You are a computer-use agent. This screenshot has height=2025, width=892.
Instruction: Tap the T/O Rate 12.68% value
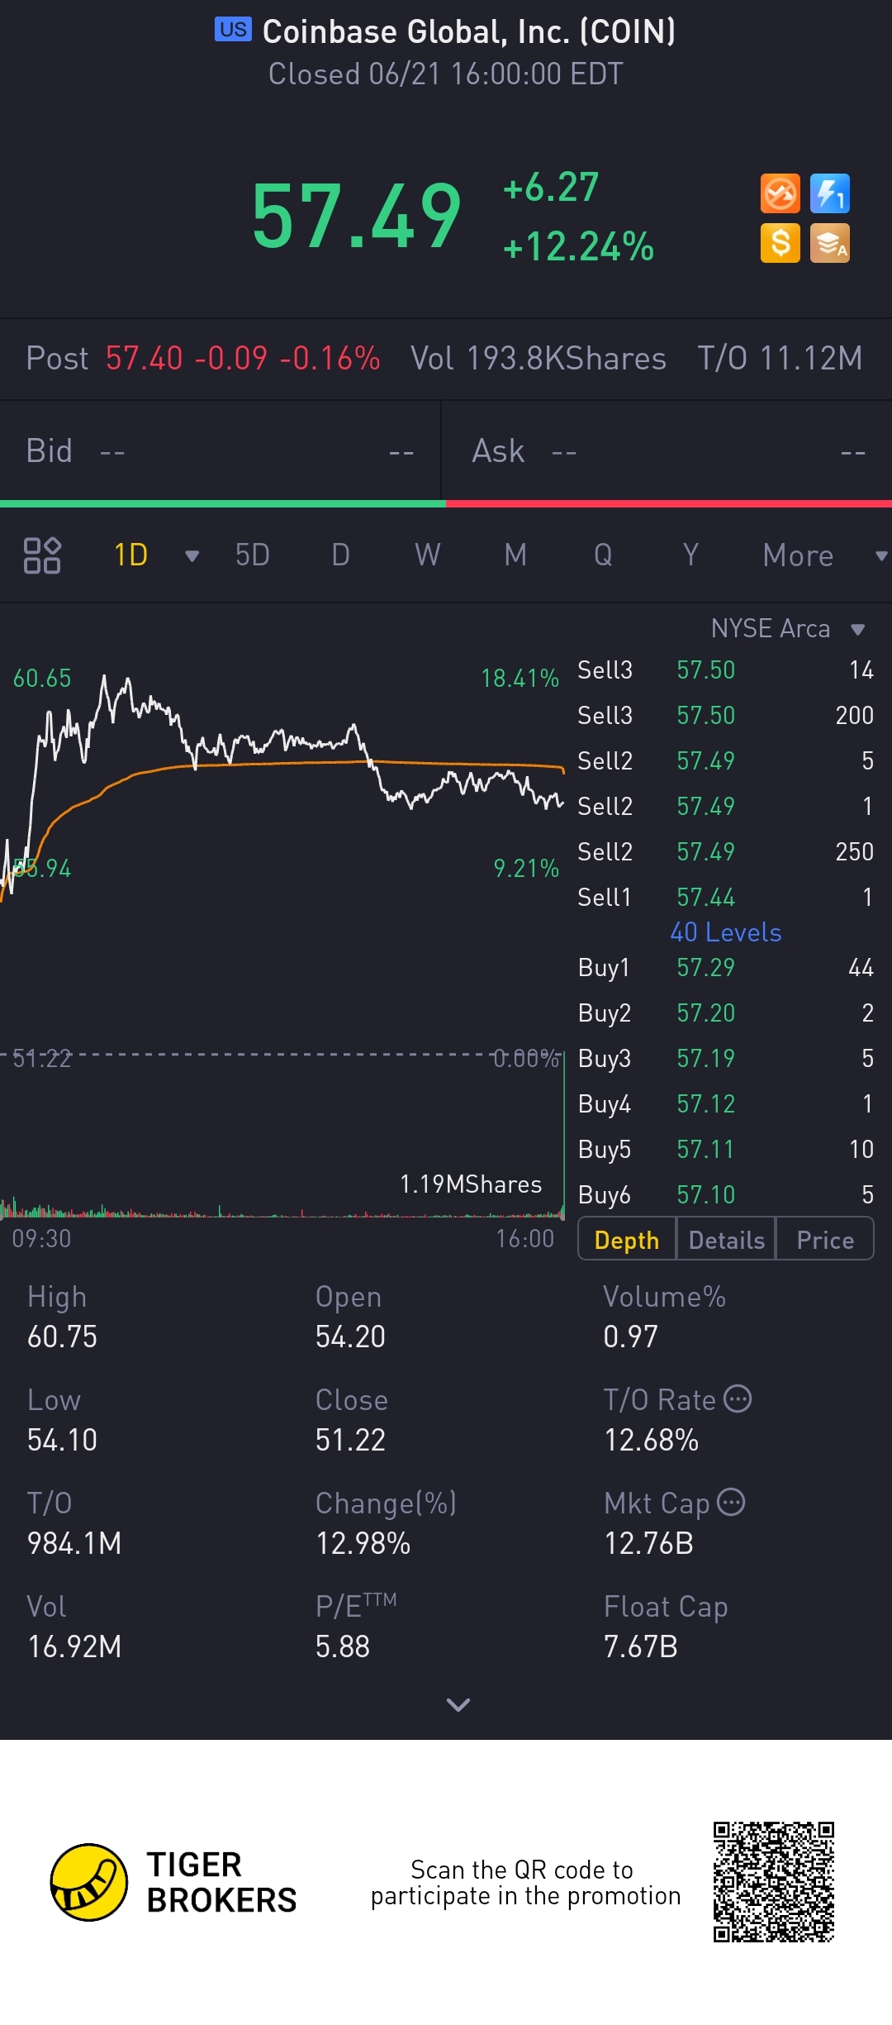click(652, 1440)
